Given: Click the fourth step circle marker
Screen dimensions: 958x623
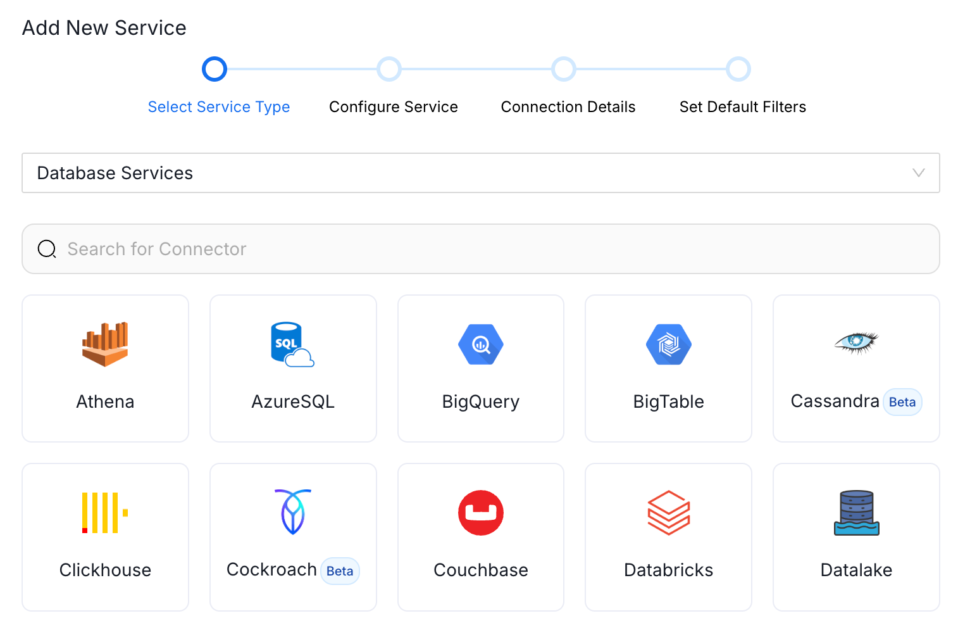Looking at the screenshot, I should (x=738, y=69).
